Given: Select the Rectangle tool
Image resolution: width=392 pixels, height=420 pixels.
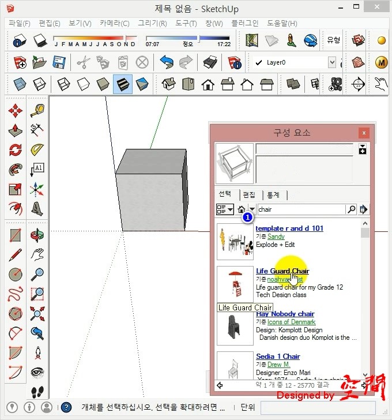Looking at the screenshot, I should (x=15, y=235).
